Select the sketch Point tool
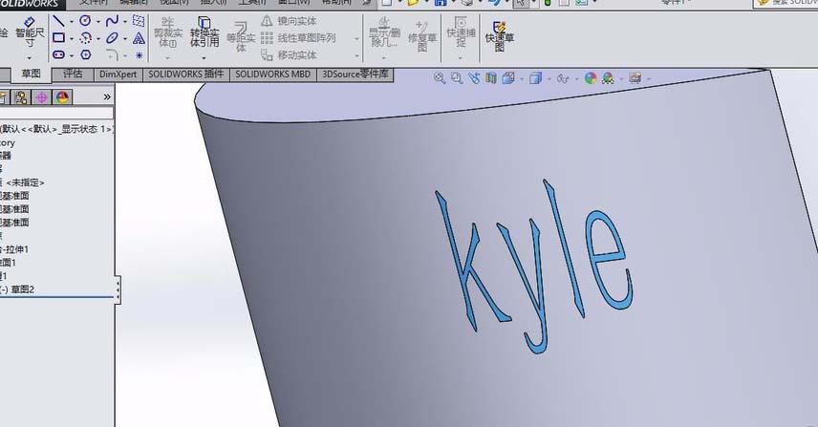The image size is (818, 427). pyautogui.click(x=139, y=54)
